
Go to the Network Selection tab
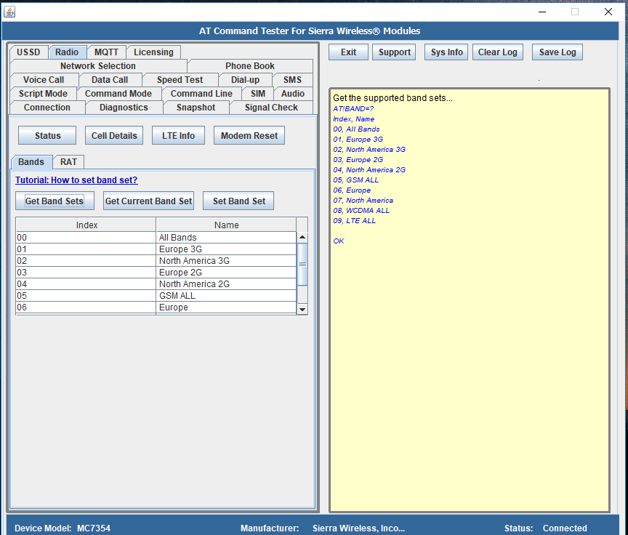pos(98,65)
